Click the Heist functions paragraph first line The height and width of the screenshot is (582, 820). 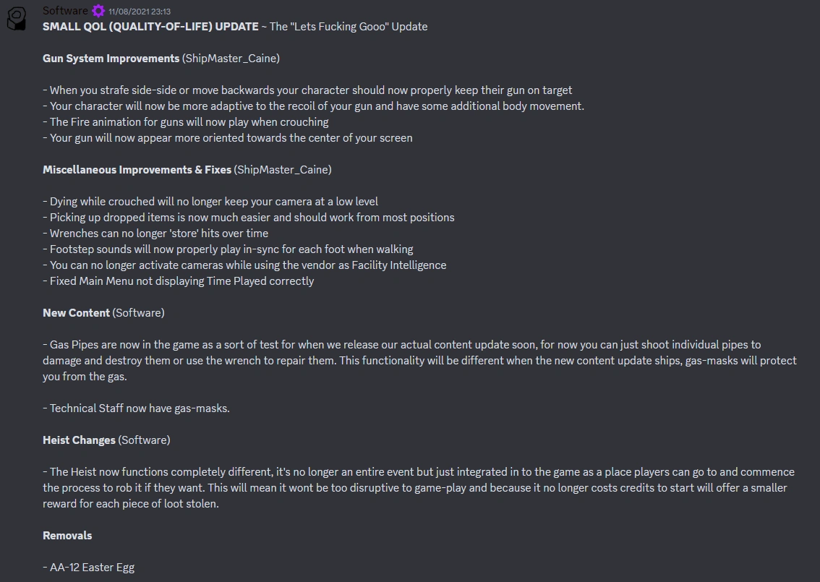[x=419, y=472]
